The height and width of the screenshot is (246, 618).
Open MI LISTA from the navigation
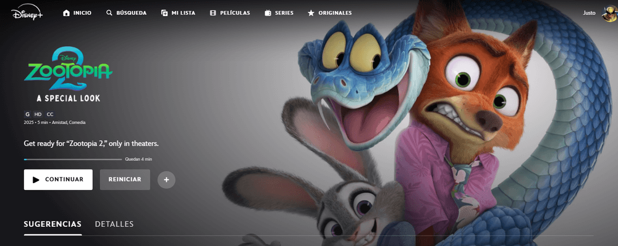coord(178,13)
